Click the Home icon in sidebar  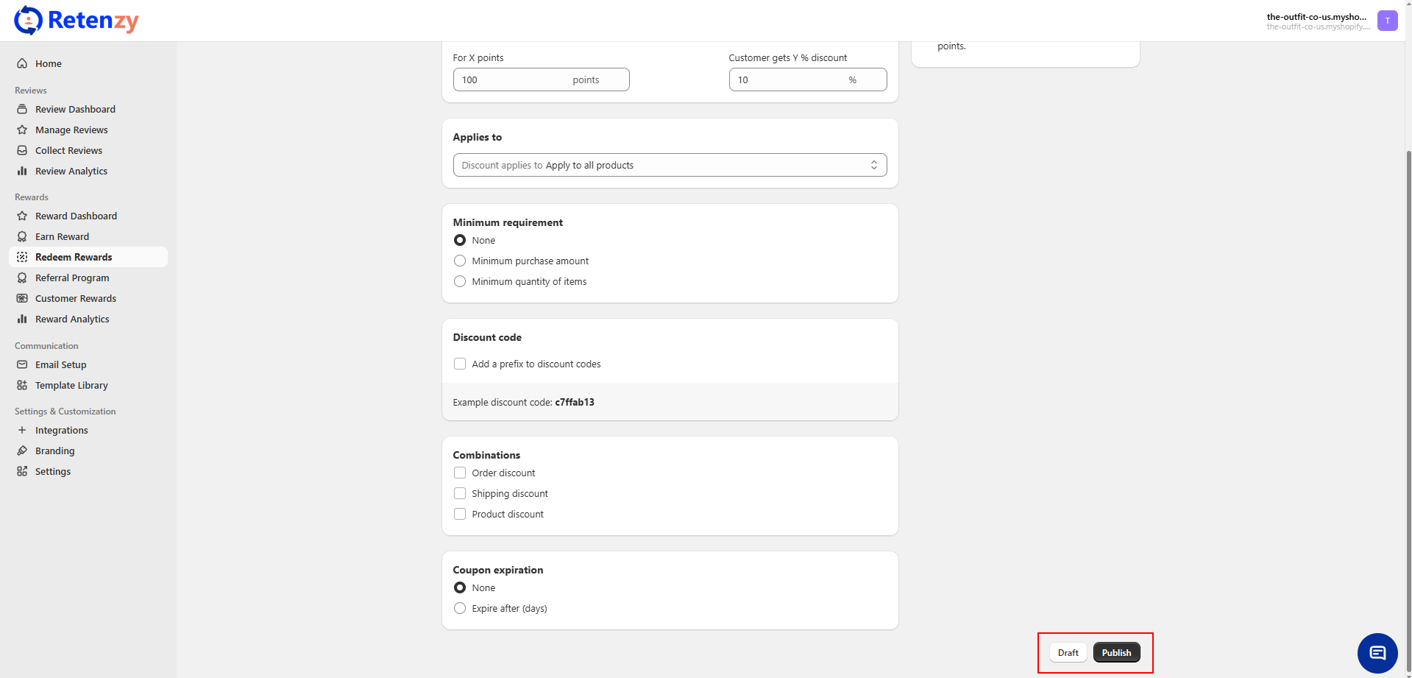tap(22, 63)
